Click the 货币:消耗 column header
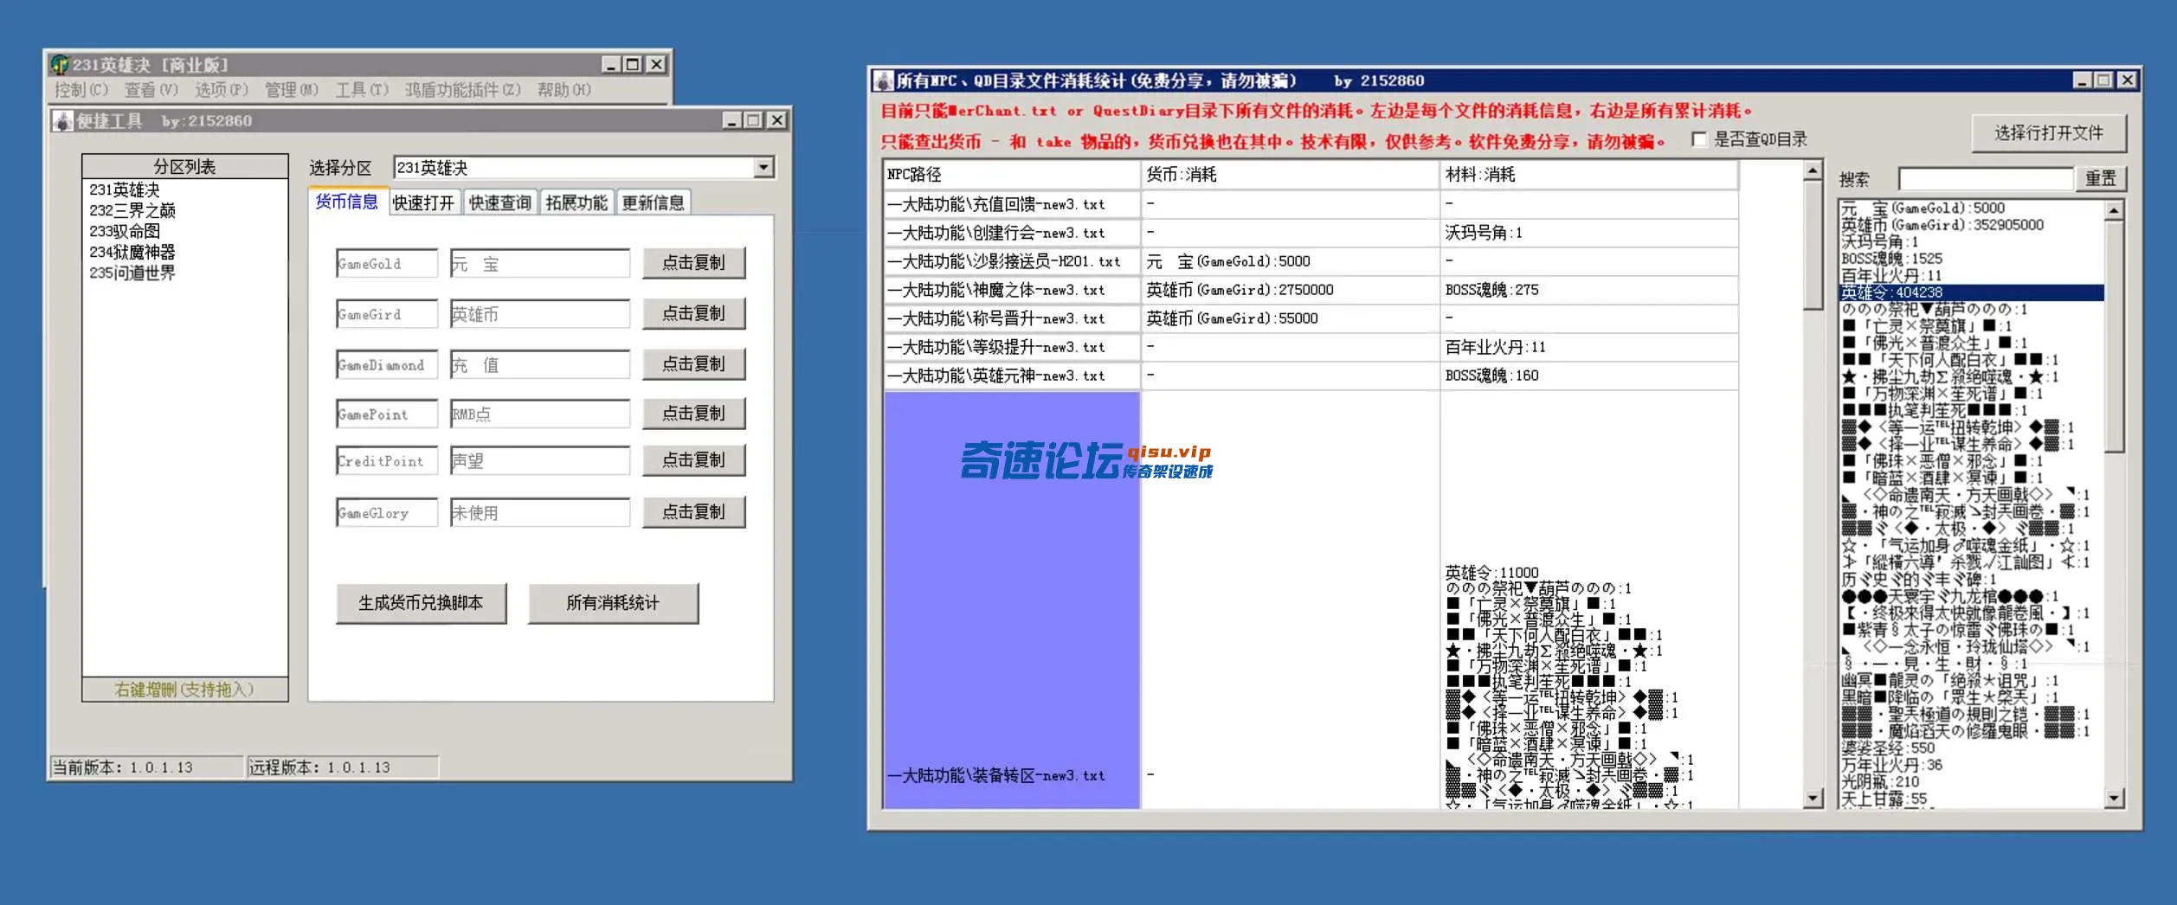 point(1290,175)
